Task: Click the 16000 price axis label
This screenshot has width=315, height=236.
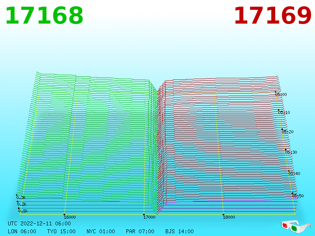Action: tap(70, 217)
